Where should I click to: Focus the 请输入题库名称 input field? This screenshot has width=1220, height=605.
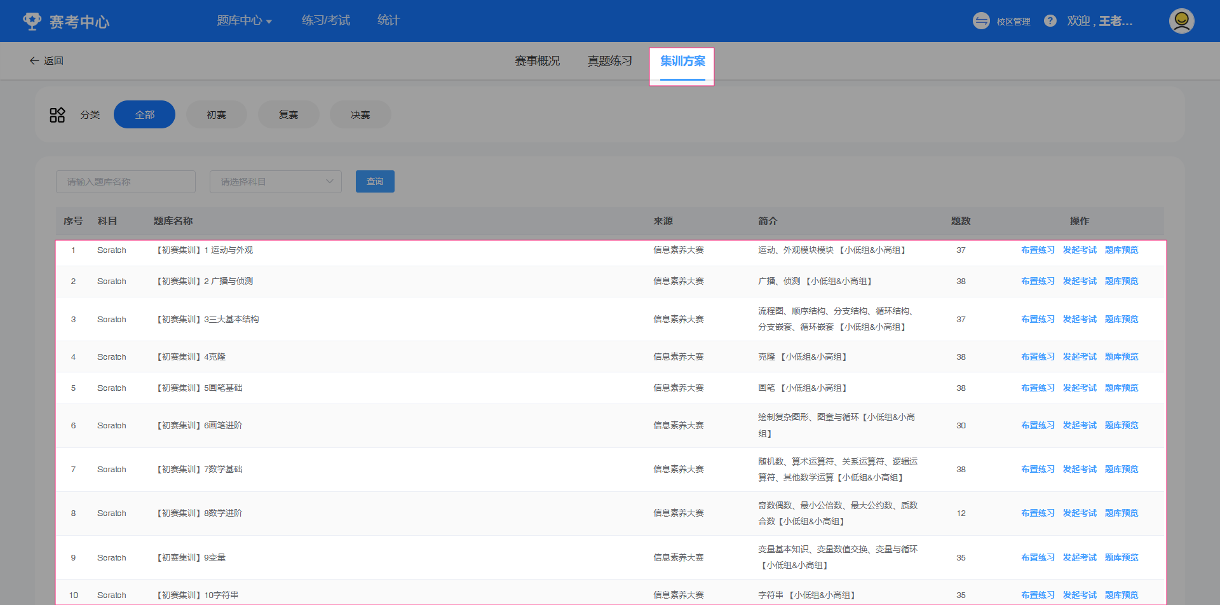point(126,182)
